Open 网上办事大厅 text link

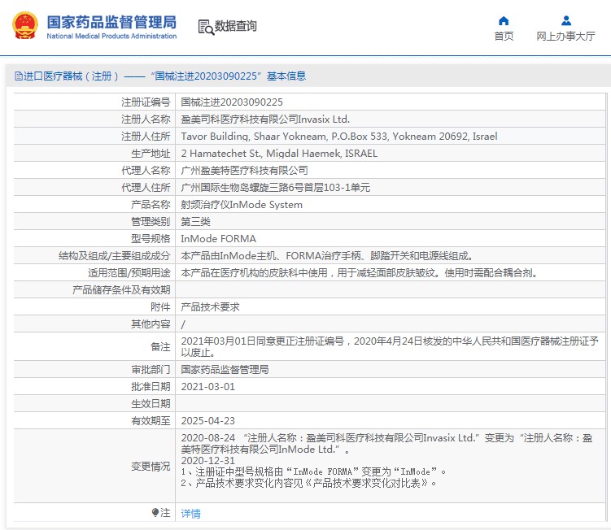pyautogui.click(x=565, y=37)
